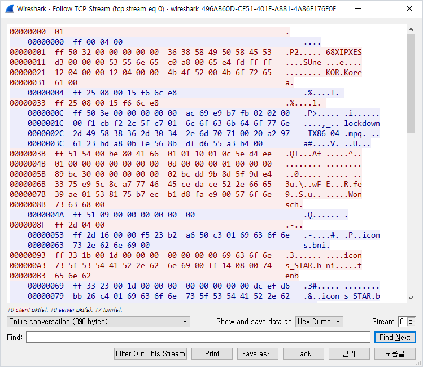Click the hex line at offset 0000005B

[186, 174]
